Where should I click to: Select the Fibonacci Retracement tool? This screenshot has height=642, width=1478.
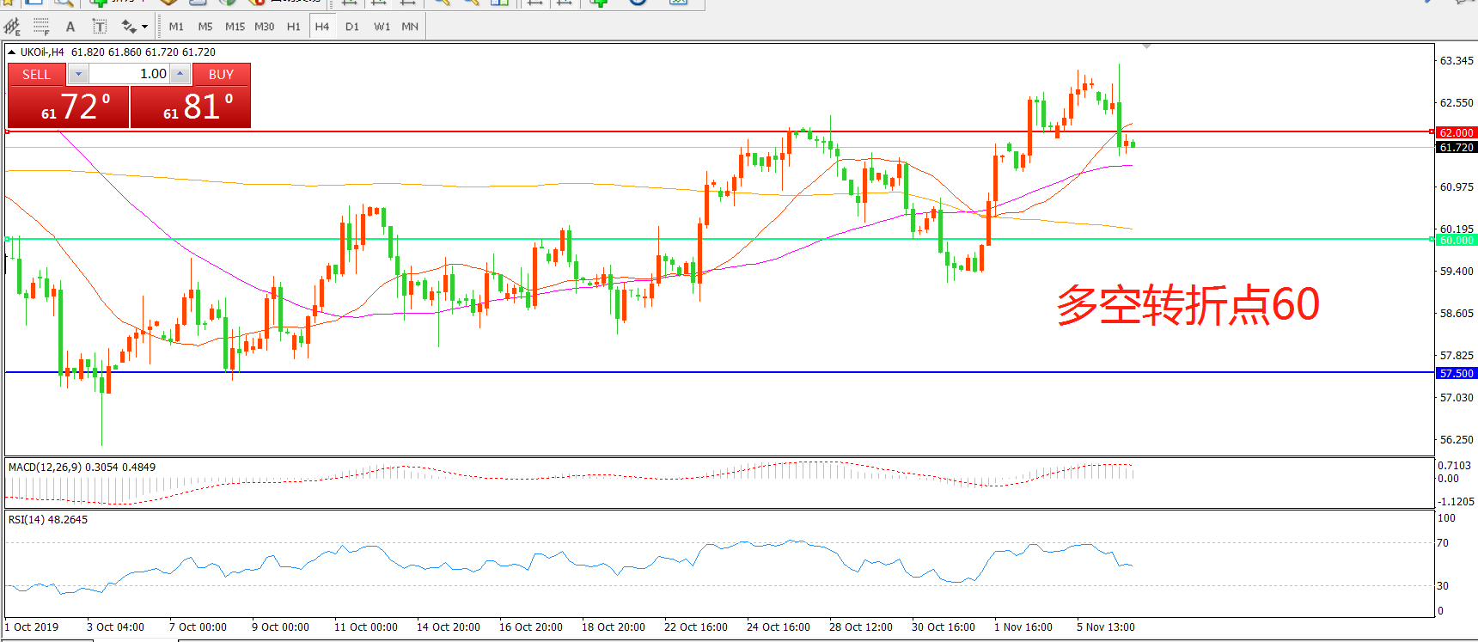click(40, 27)
